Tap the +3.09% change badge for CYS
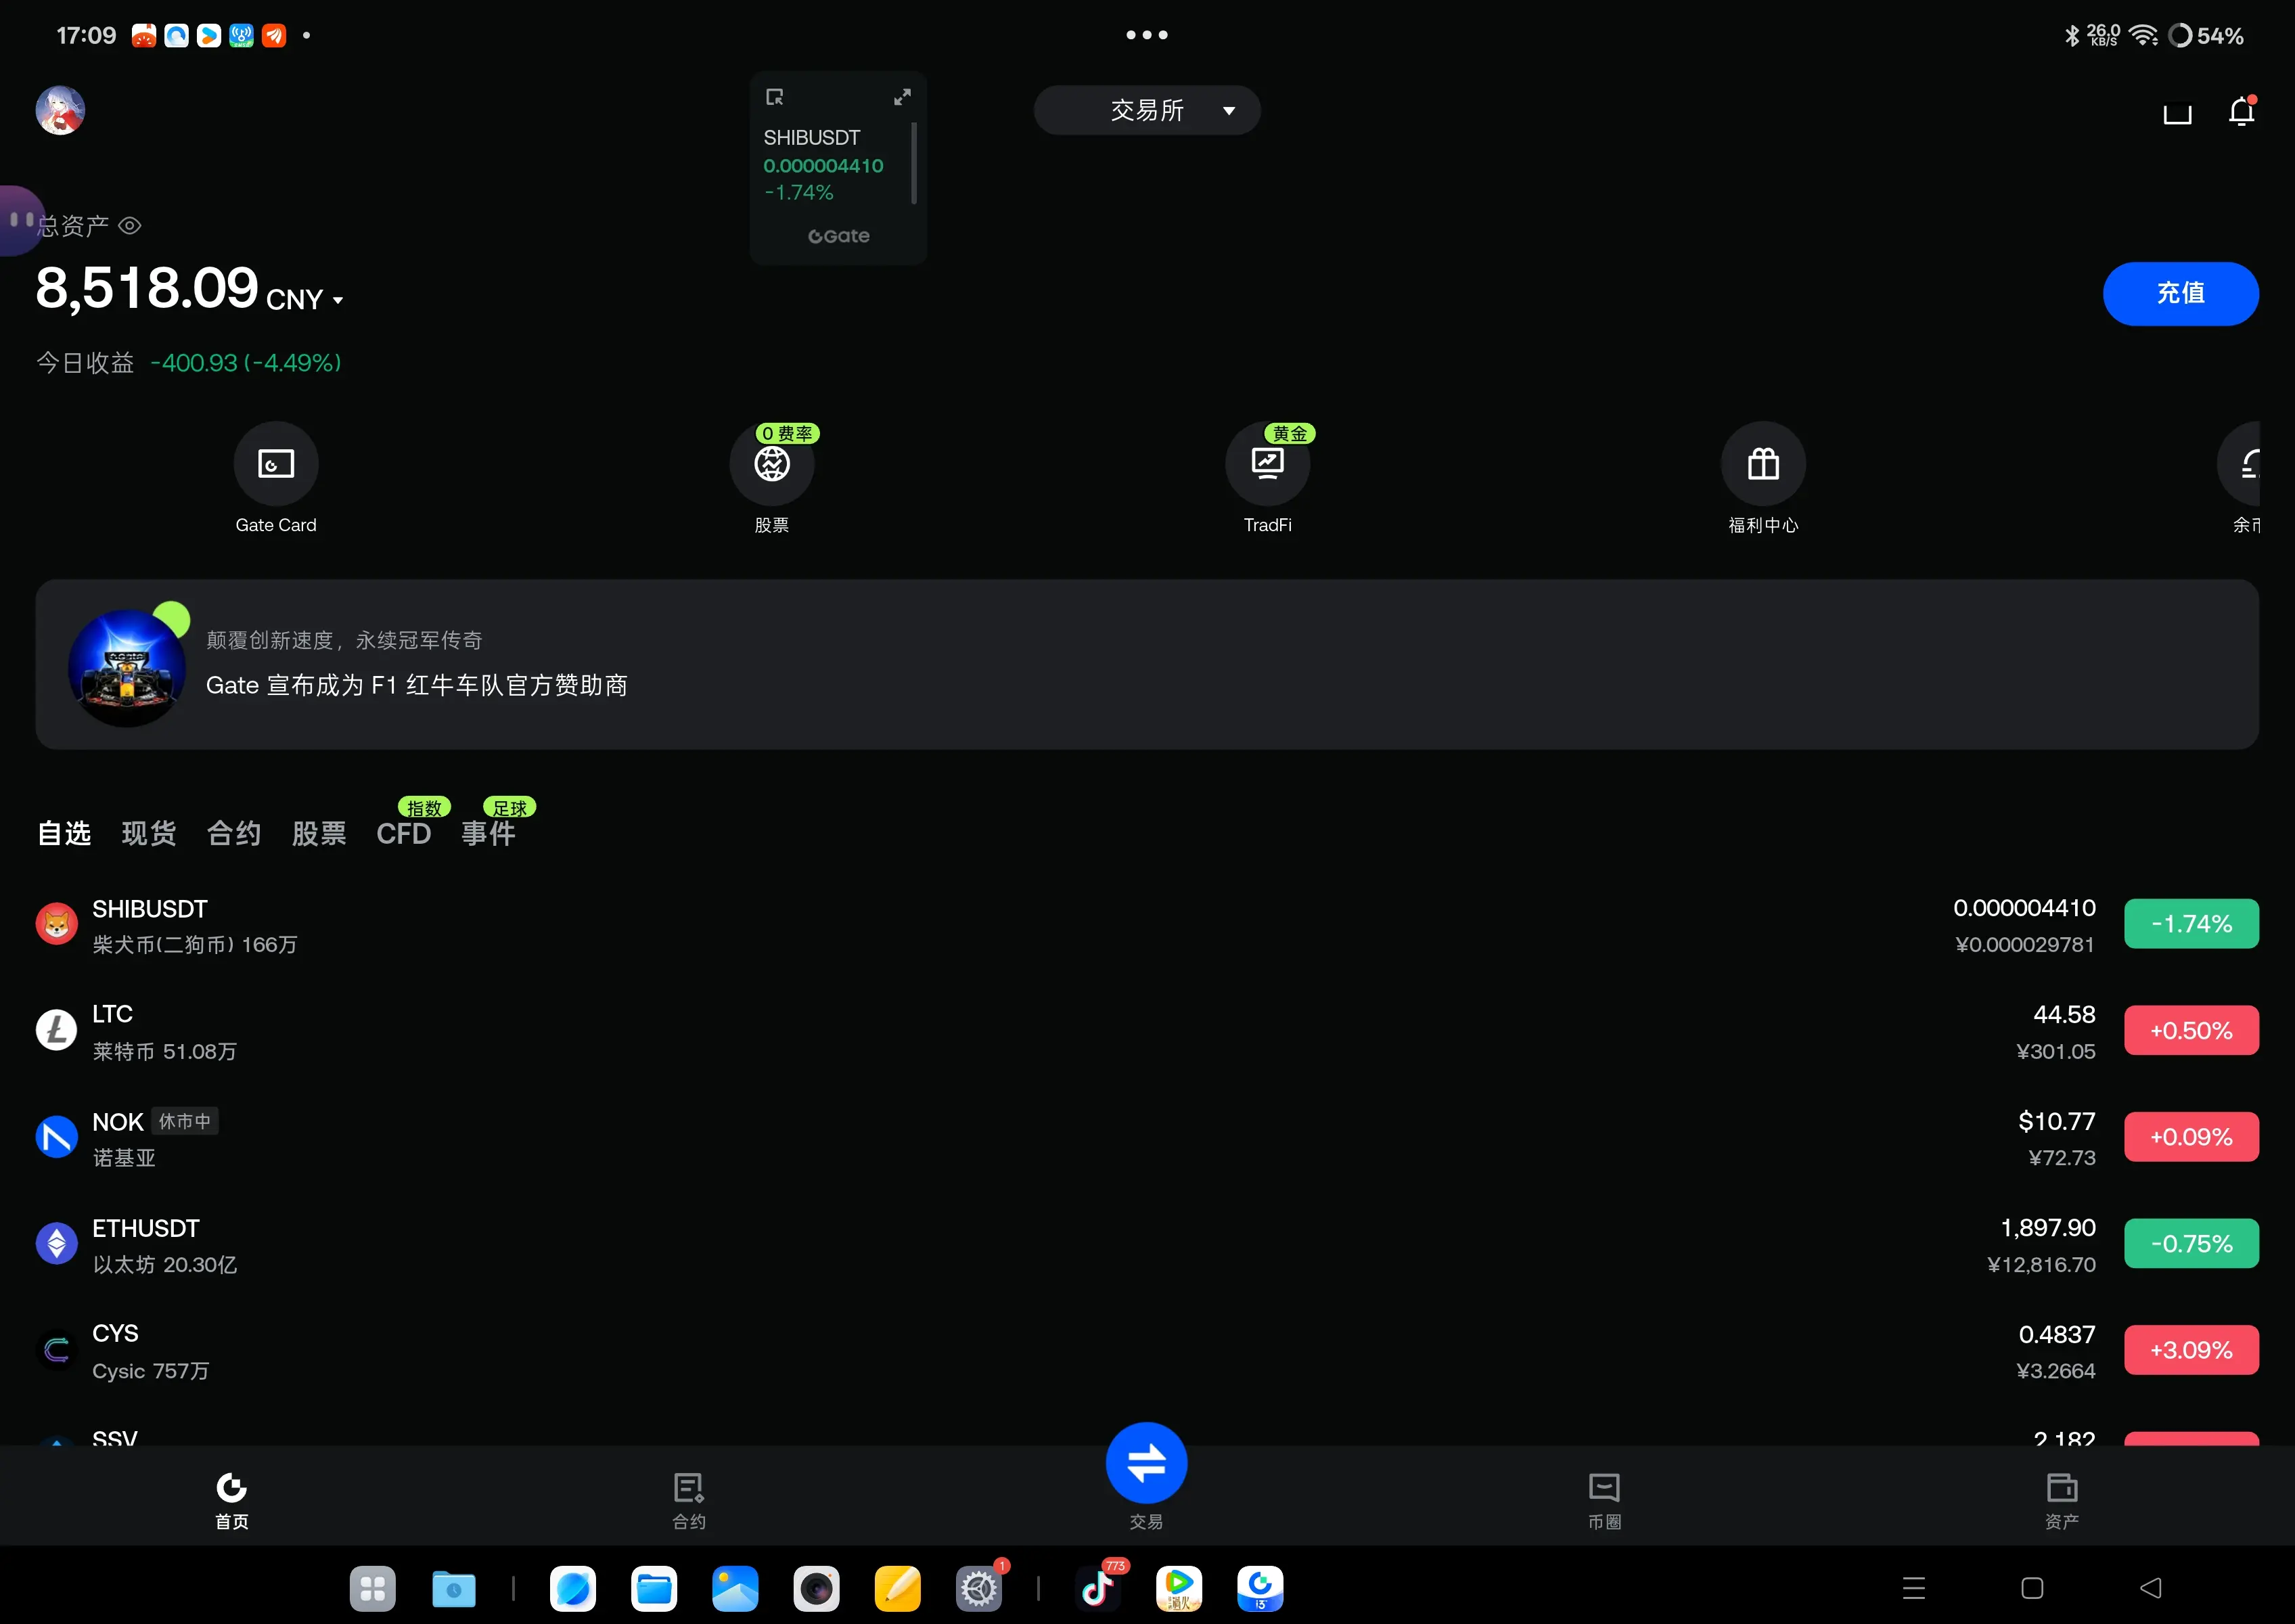The image size is (2295, 1624). pyautogui.click(x=2191, y=1350)
